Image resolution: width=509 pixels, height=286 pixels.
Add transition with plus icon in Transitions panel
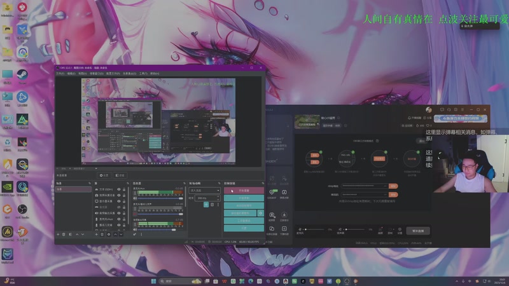[206, 205]
